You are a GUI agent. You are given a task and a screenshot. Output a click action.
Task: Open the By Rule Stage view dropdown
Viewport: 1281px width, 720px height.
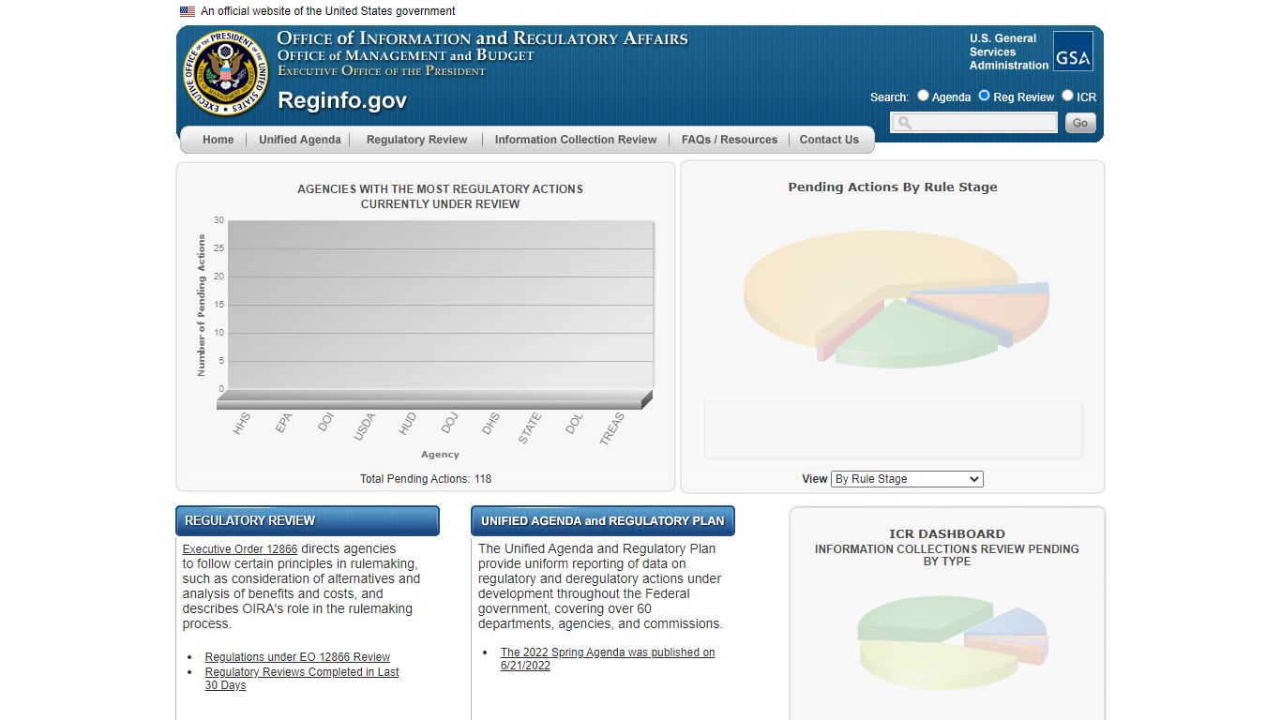pyautogui.click(x=907, y=479)
